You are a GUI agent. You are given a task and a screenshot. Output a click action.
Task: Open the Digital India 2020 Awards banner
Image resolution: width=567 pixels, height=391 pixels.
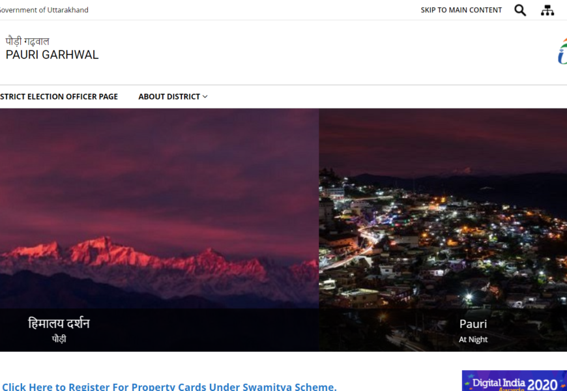514,381
